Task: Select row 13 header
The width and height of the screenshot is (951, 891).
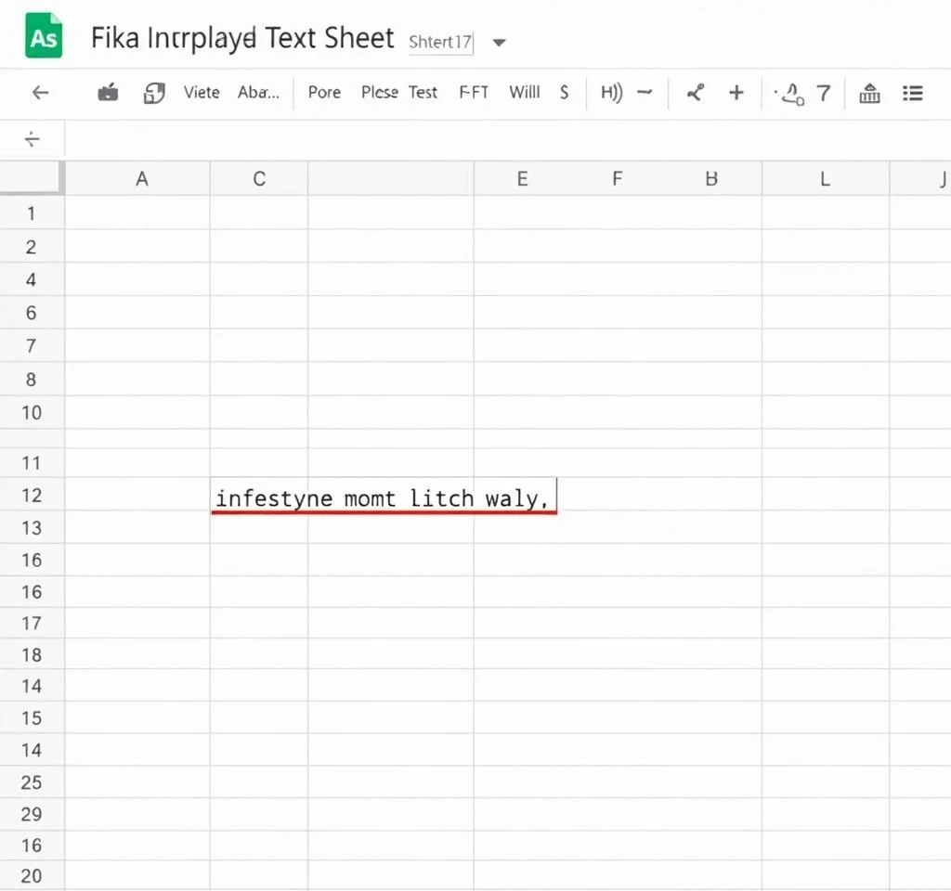Action: [32, 528]
